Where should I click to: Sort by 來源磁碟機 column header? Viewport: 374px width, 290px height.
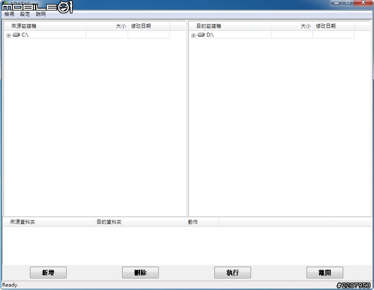click(x=46, y=26)
